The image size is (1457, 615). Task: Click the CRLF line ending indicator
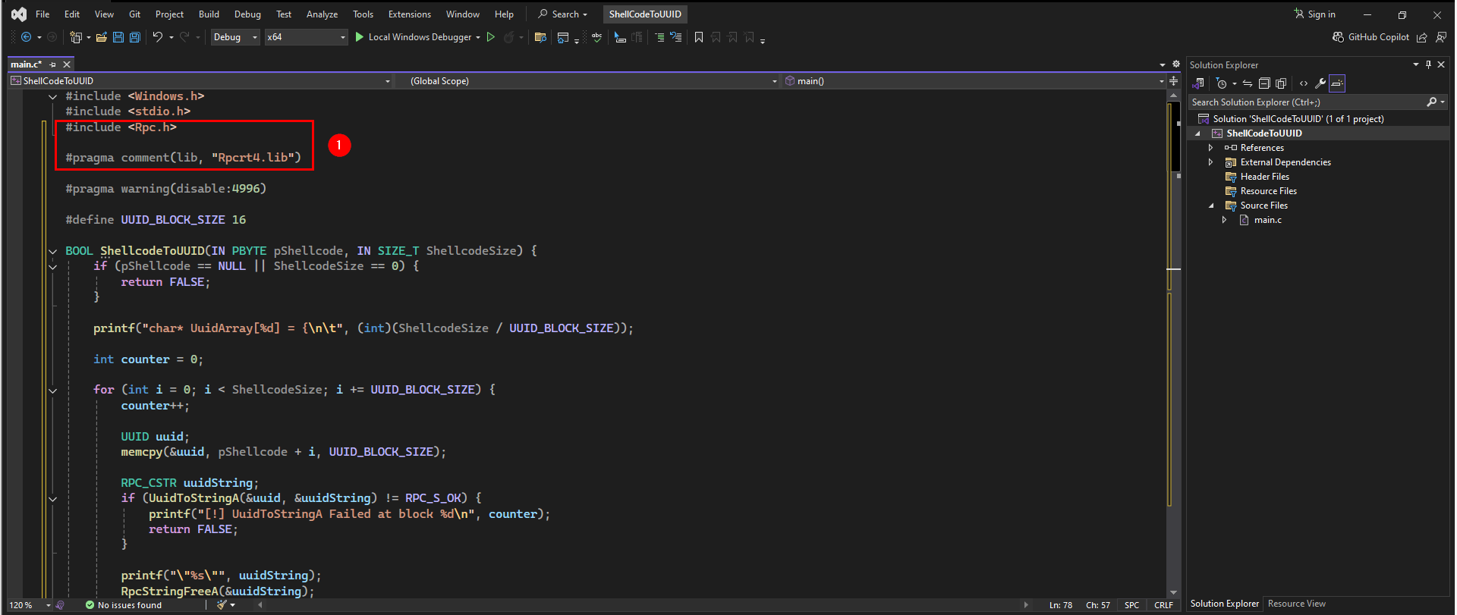[x=1163, y=605]
